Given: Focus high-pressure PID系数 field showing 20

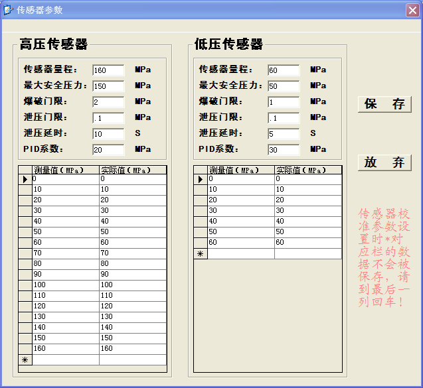Looking at the screenshot, I should (108, 150).
